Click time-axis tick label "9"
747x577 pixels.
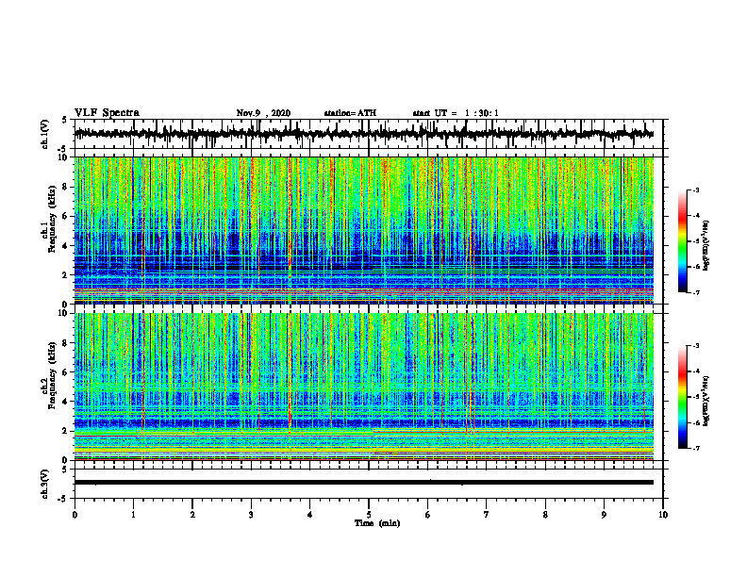pos(604,515)
